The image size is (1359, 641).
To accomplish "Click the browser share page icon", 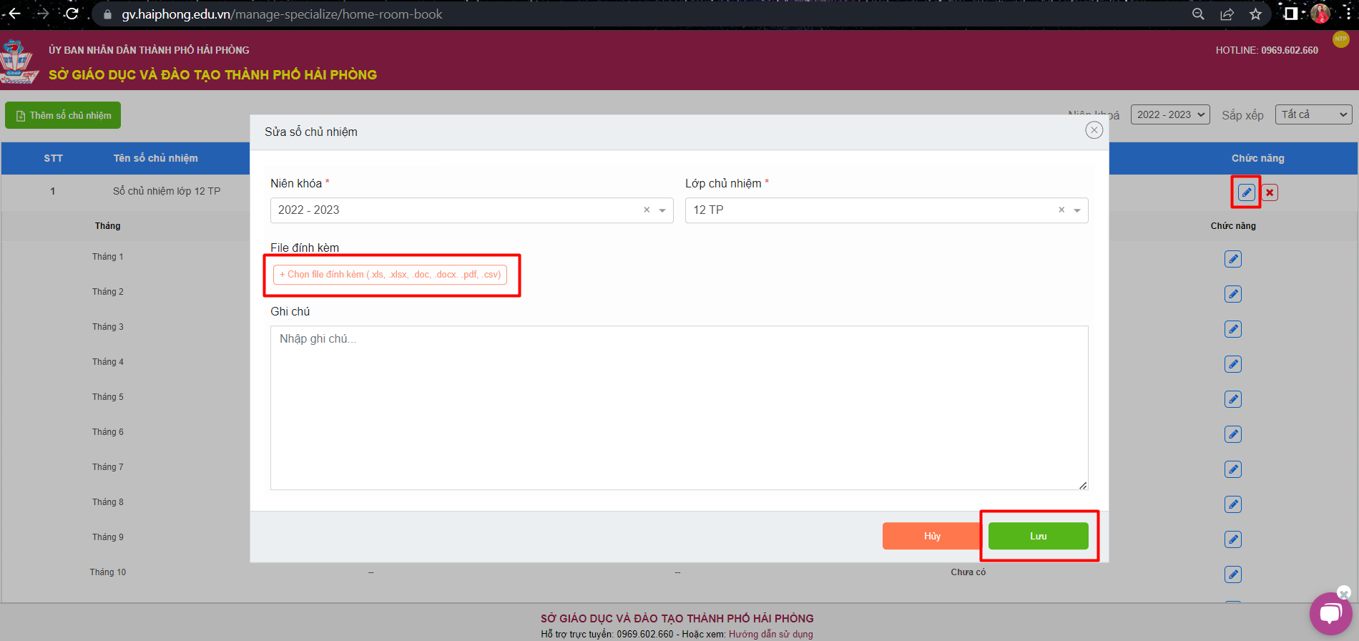I will (x=1227, y=14).
